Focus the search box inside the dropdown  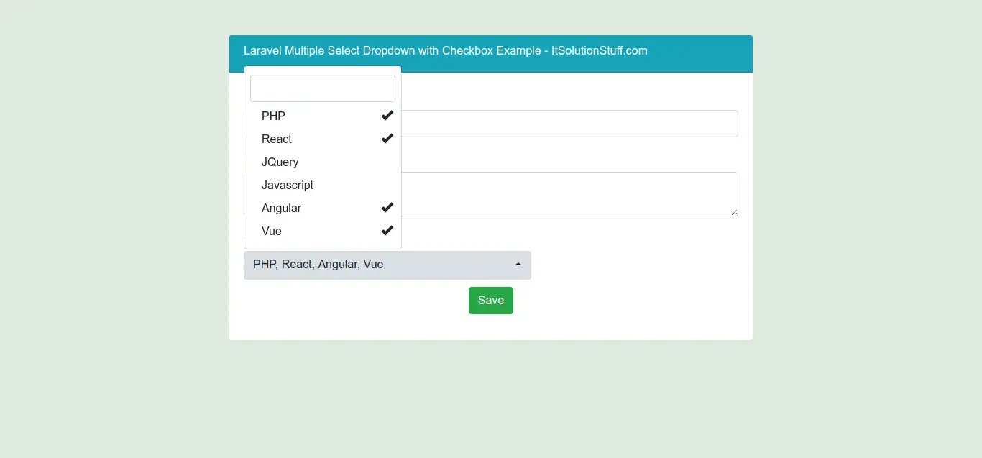323,88
